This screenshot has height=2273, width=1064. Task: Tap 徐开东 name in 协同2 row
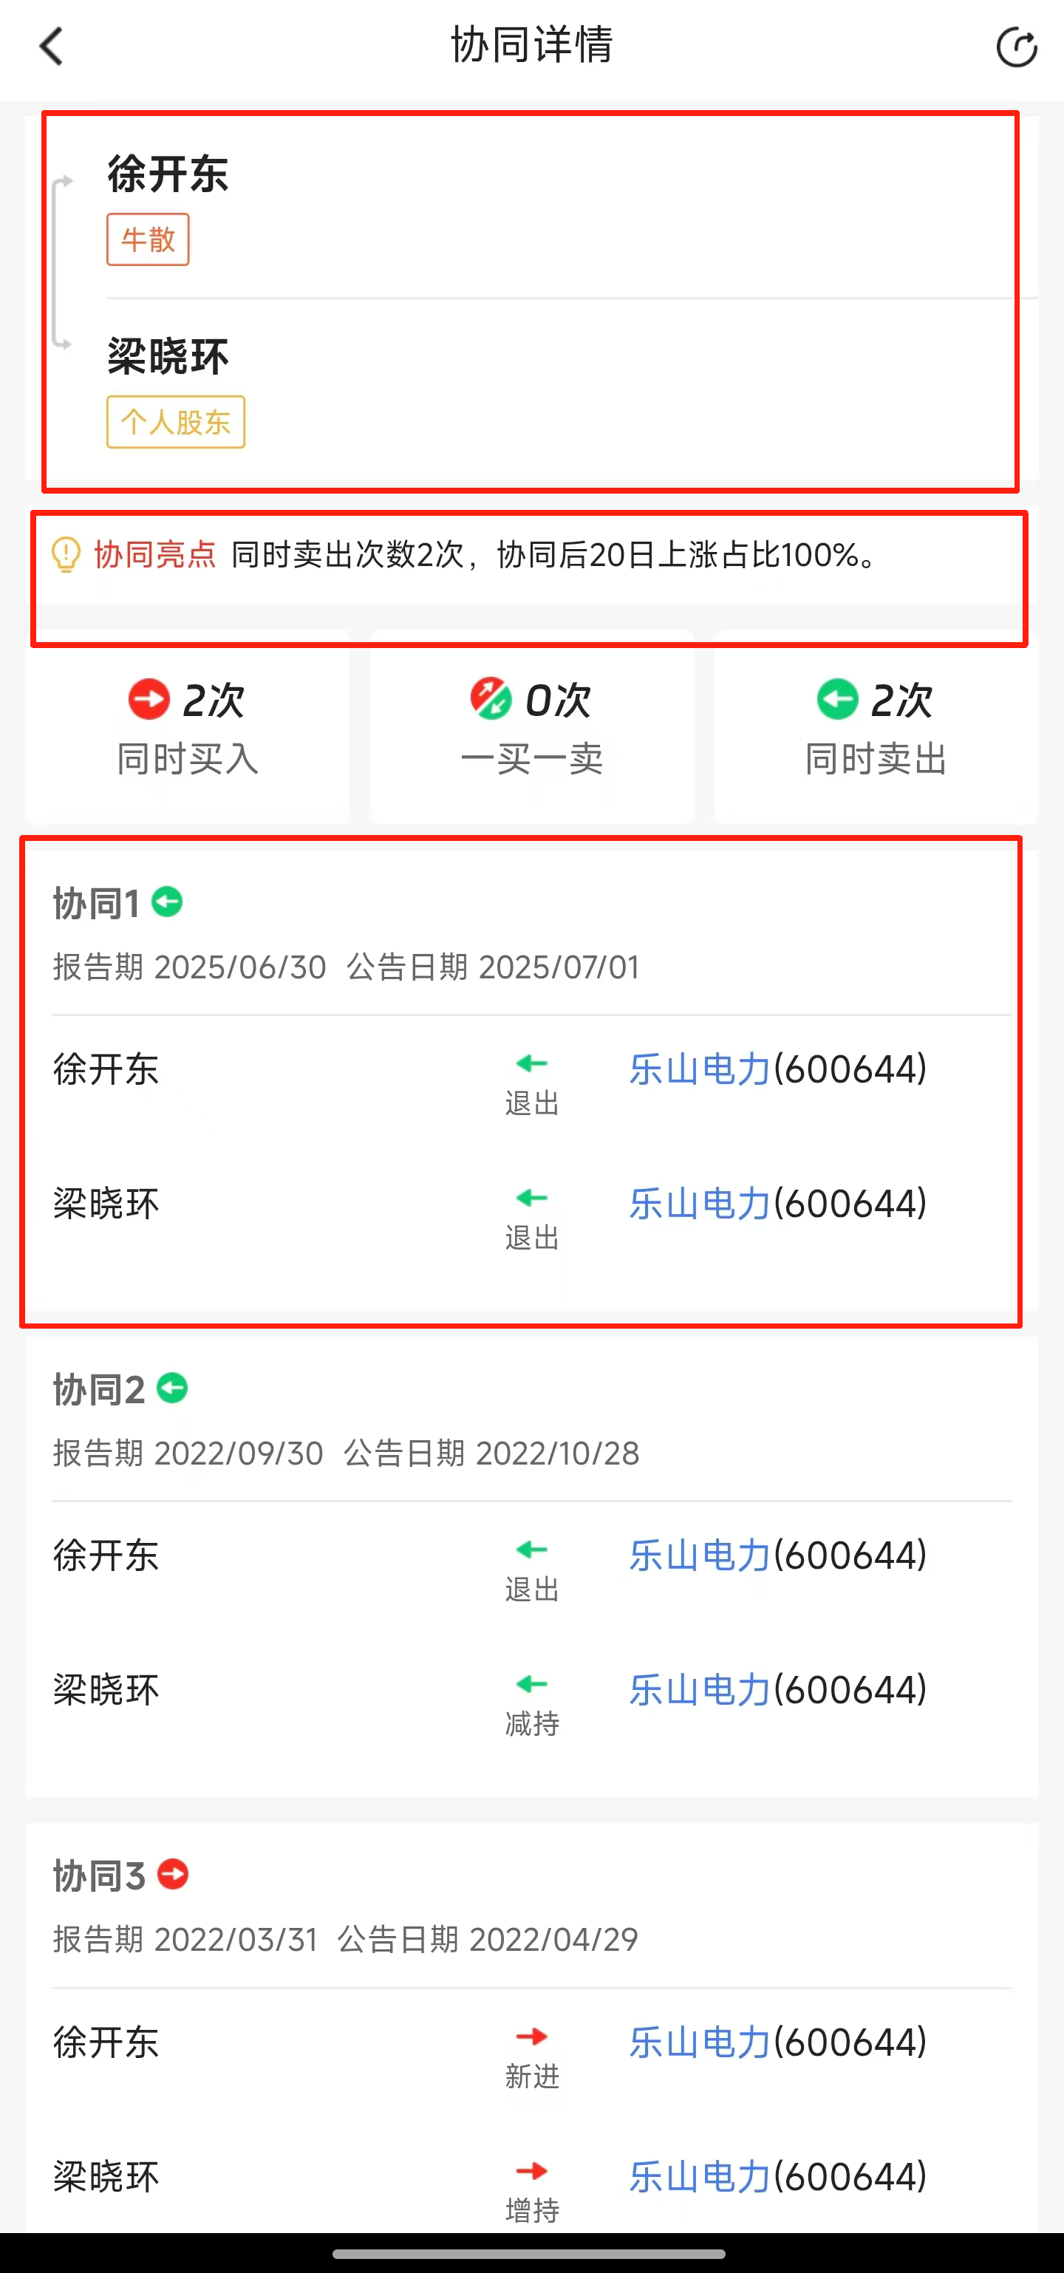(x=106, y=1555)
